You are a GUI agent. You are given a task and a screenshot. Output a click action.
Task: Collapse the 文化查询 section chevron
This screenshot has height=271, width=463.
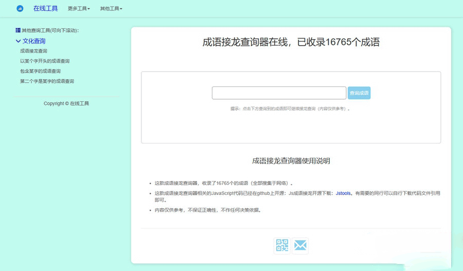(19, 41)
